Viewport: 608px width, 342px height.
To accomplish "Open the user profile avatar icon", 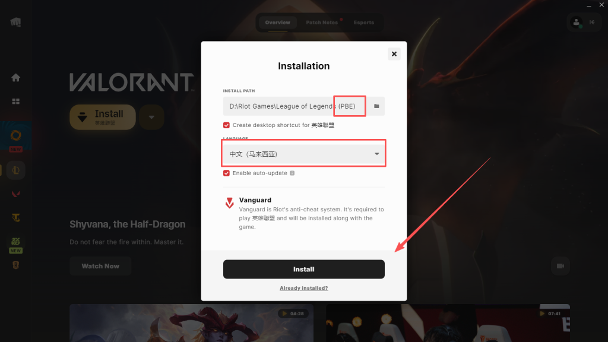I will click(x=576, y=23).
